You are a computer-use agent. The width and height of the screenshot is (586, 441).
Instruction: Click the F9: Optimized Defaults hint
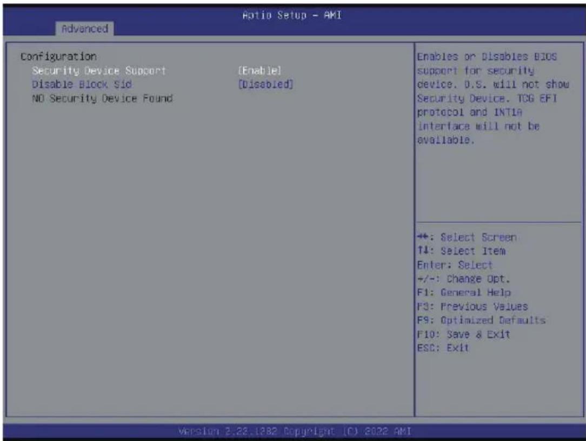(x=481, y=320)
